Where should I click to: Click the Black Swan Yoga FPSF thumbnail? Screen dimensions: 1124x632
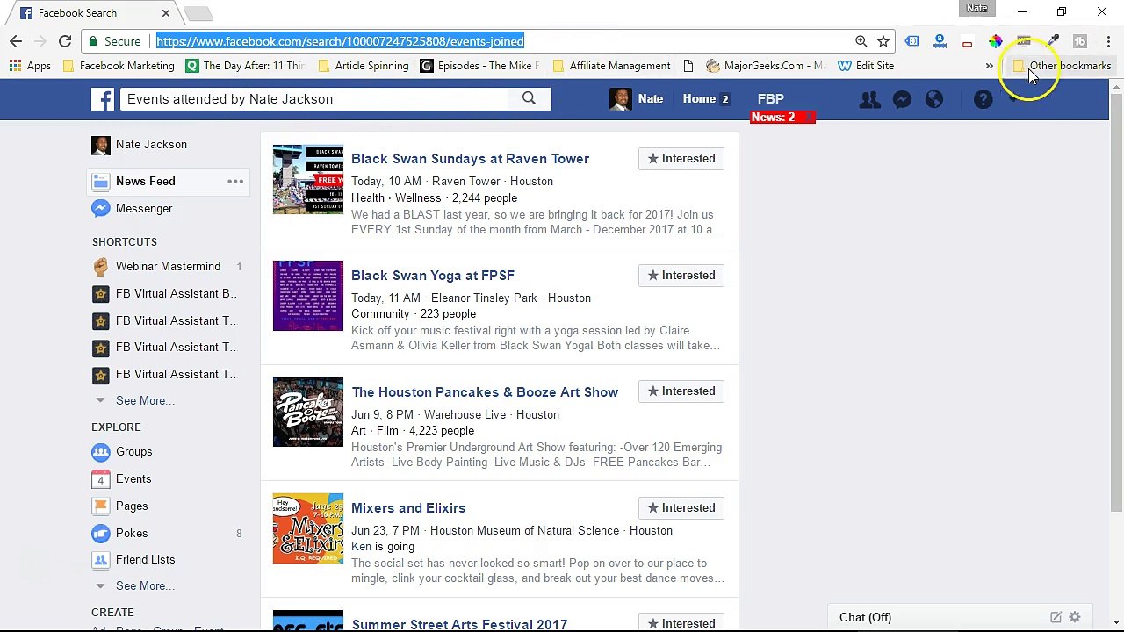coord(308,296)
